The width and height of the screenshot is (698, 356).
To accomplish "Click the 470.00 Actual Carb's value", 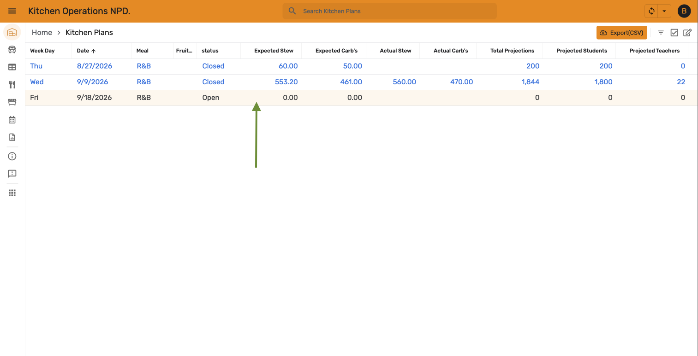I will coord(461,82).
